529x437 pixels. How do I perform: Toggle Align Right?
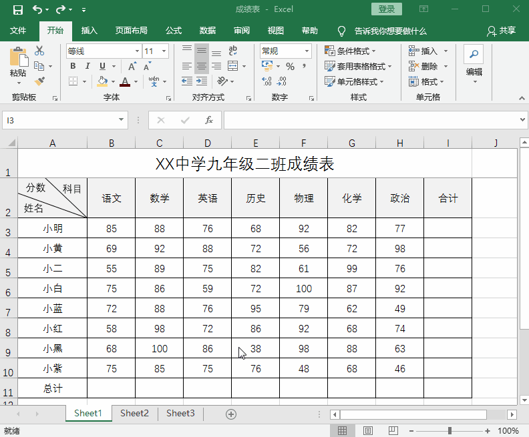(216, 66)
